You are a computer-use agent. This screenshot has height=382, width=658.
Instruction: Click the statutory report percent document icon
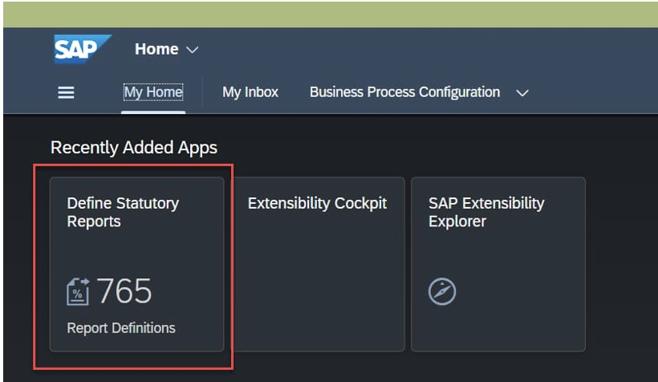[78, 291]
